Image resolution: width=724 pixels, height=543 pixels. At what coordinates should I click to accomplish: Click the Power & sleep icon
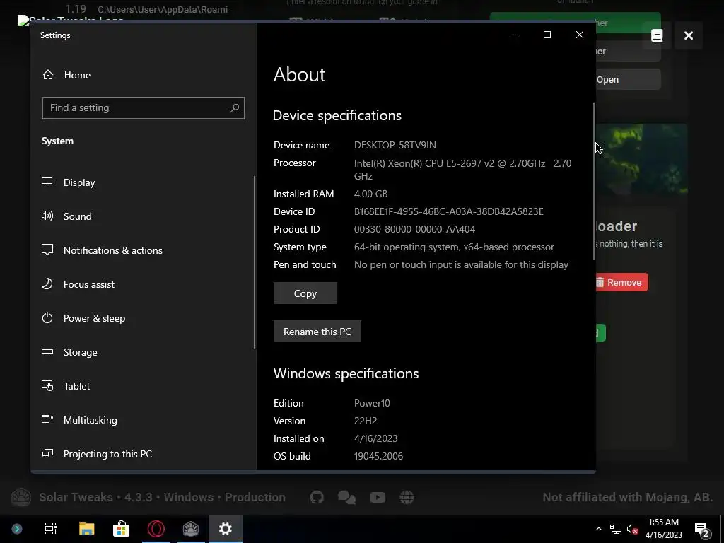[x=47, y=317]
